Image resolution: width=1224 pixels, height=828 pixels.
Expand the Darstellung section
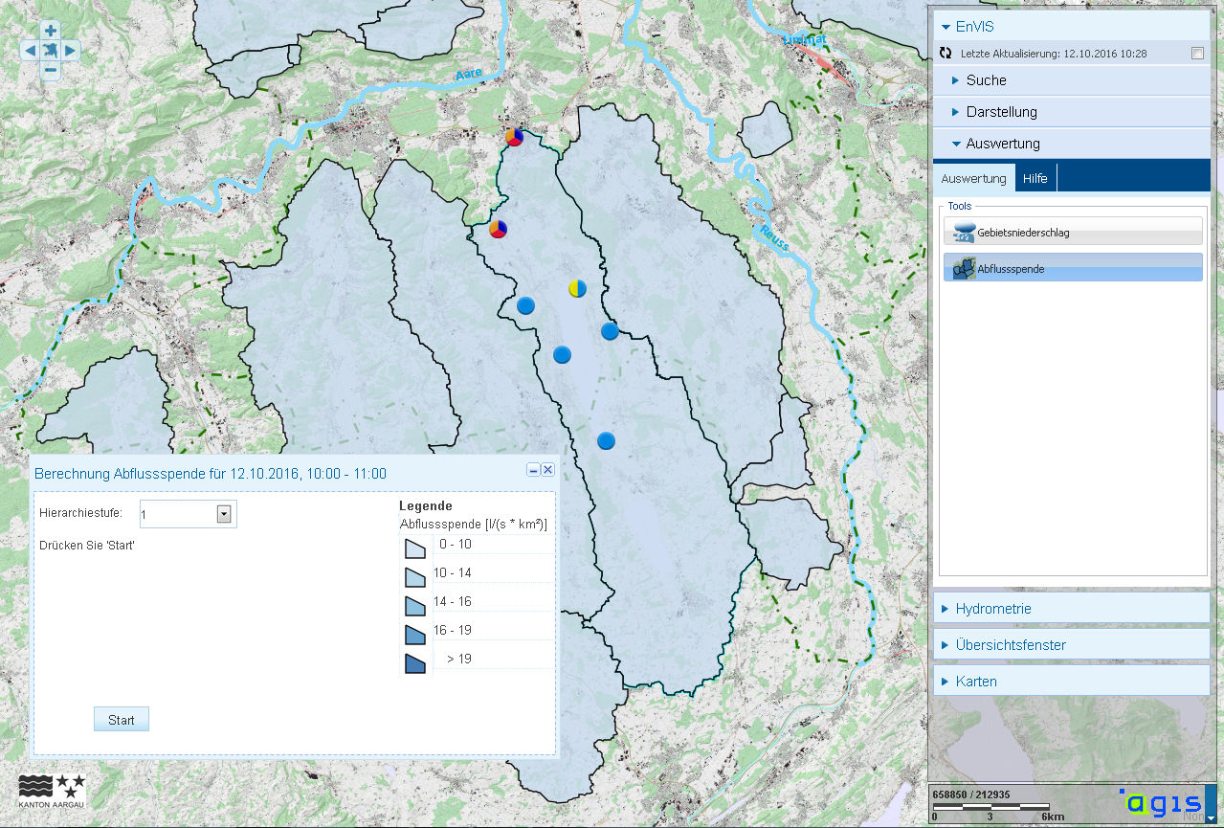coord(1001,112)
